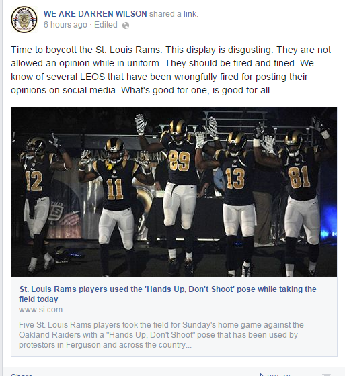Open the WE ARE DARREN WILSON page name
This screenshot has height=376, width=345.
(95, 14)
